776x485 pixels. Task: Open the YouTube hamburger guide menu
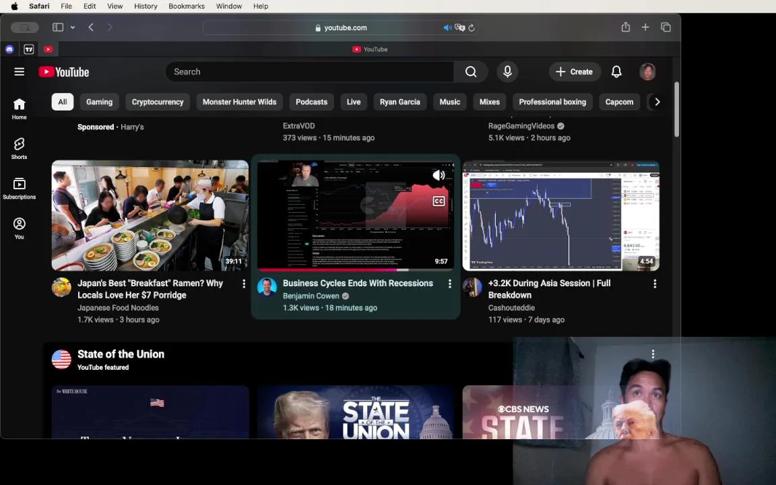(x=20, y=72)
